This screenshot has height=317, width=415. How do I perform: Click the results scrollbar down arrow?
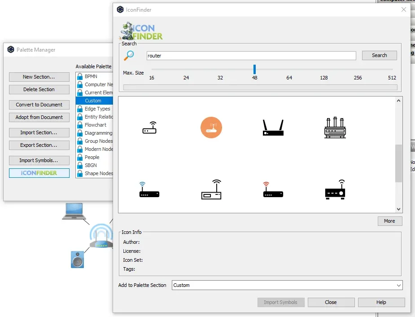coord(398,209)
